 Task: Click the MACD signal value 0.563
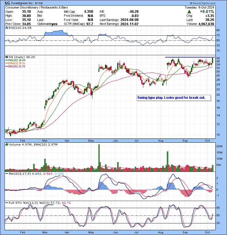pyautogui.click(x=48, y=174)
